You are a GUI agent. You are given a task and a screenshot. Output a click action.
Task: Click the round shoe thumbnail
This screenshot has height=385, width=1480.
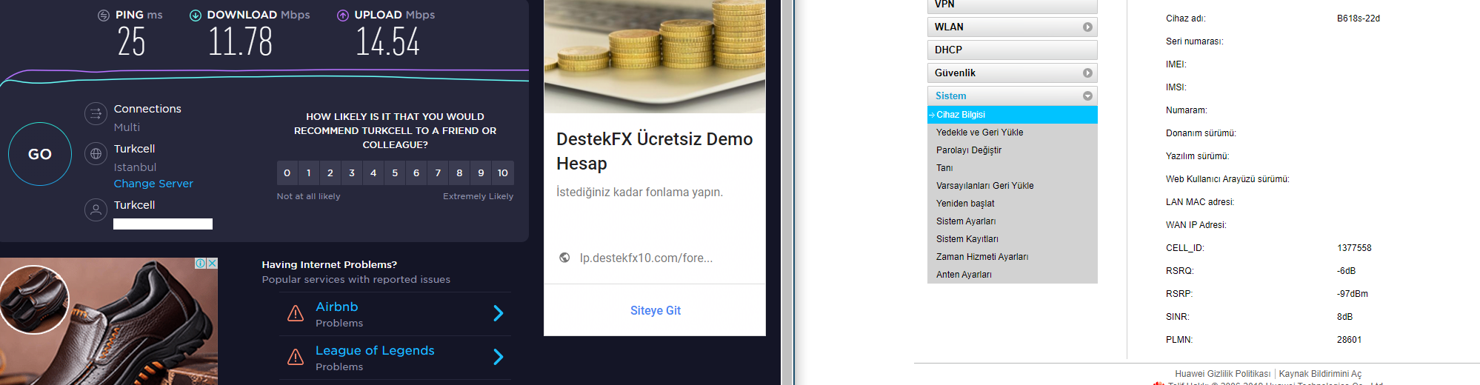[34, 300]
